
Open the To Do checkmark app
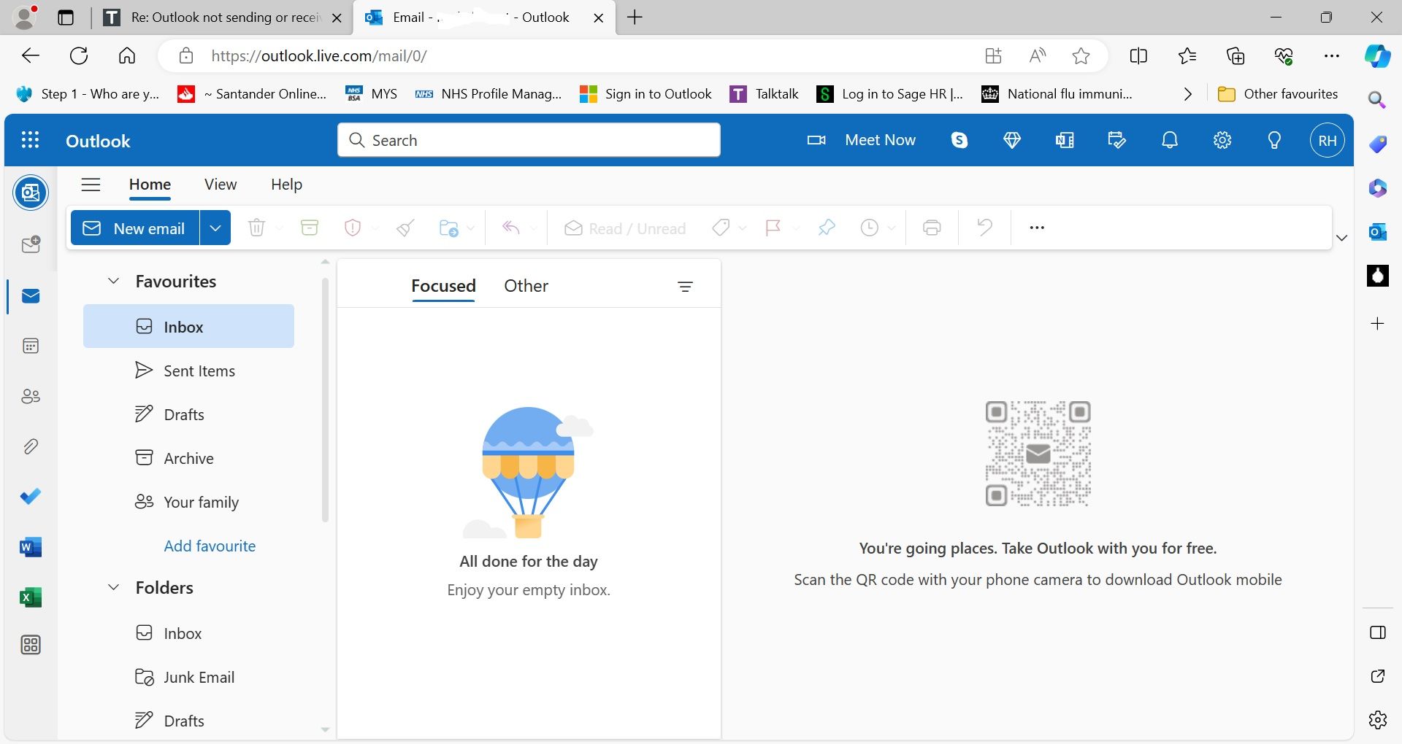(x=31, y=497)
